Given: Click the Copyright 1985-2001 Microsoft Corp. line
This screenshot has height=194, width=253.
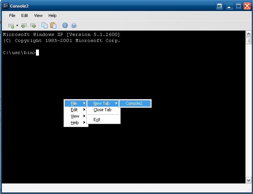Looking at the screenshot, I should click(62, 41).
